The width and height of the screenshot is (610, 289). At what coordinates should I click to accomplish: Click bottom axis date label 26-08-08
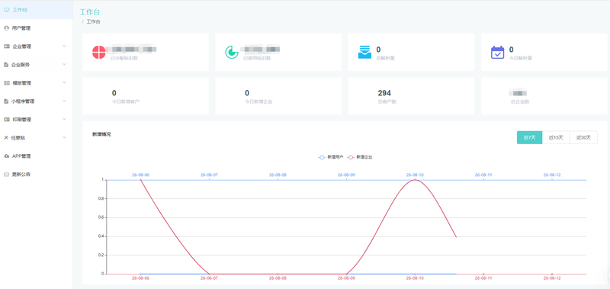coord(278,278)
